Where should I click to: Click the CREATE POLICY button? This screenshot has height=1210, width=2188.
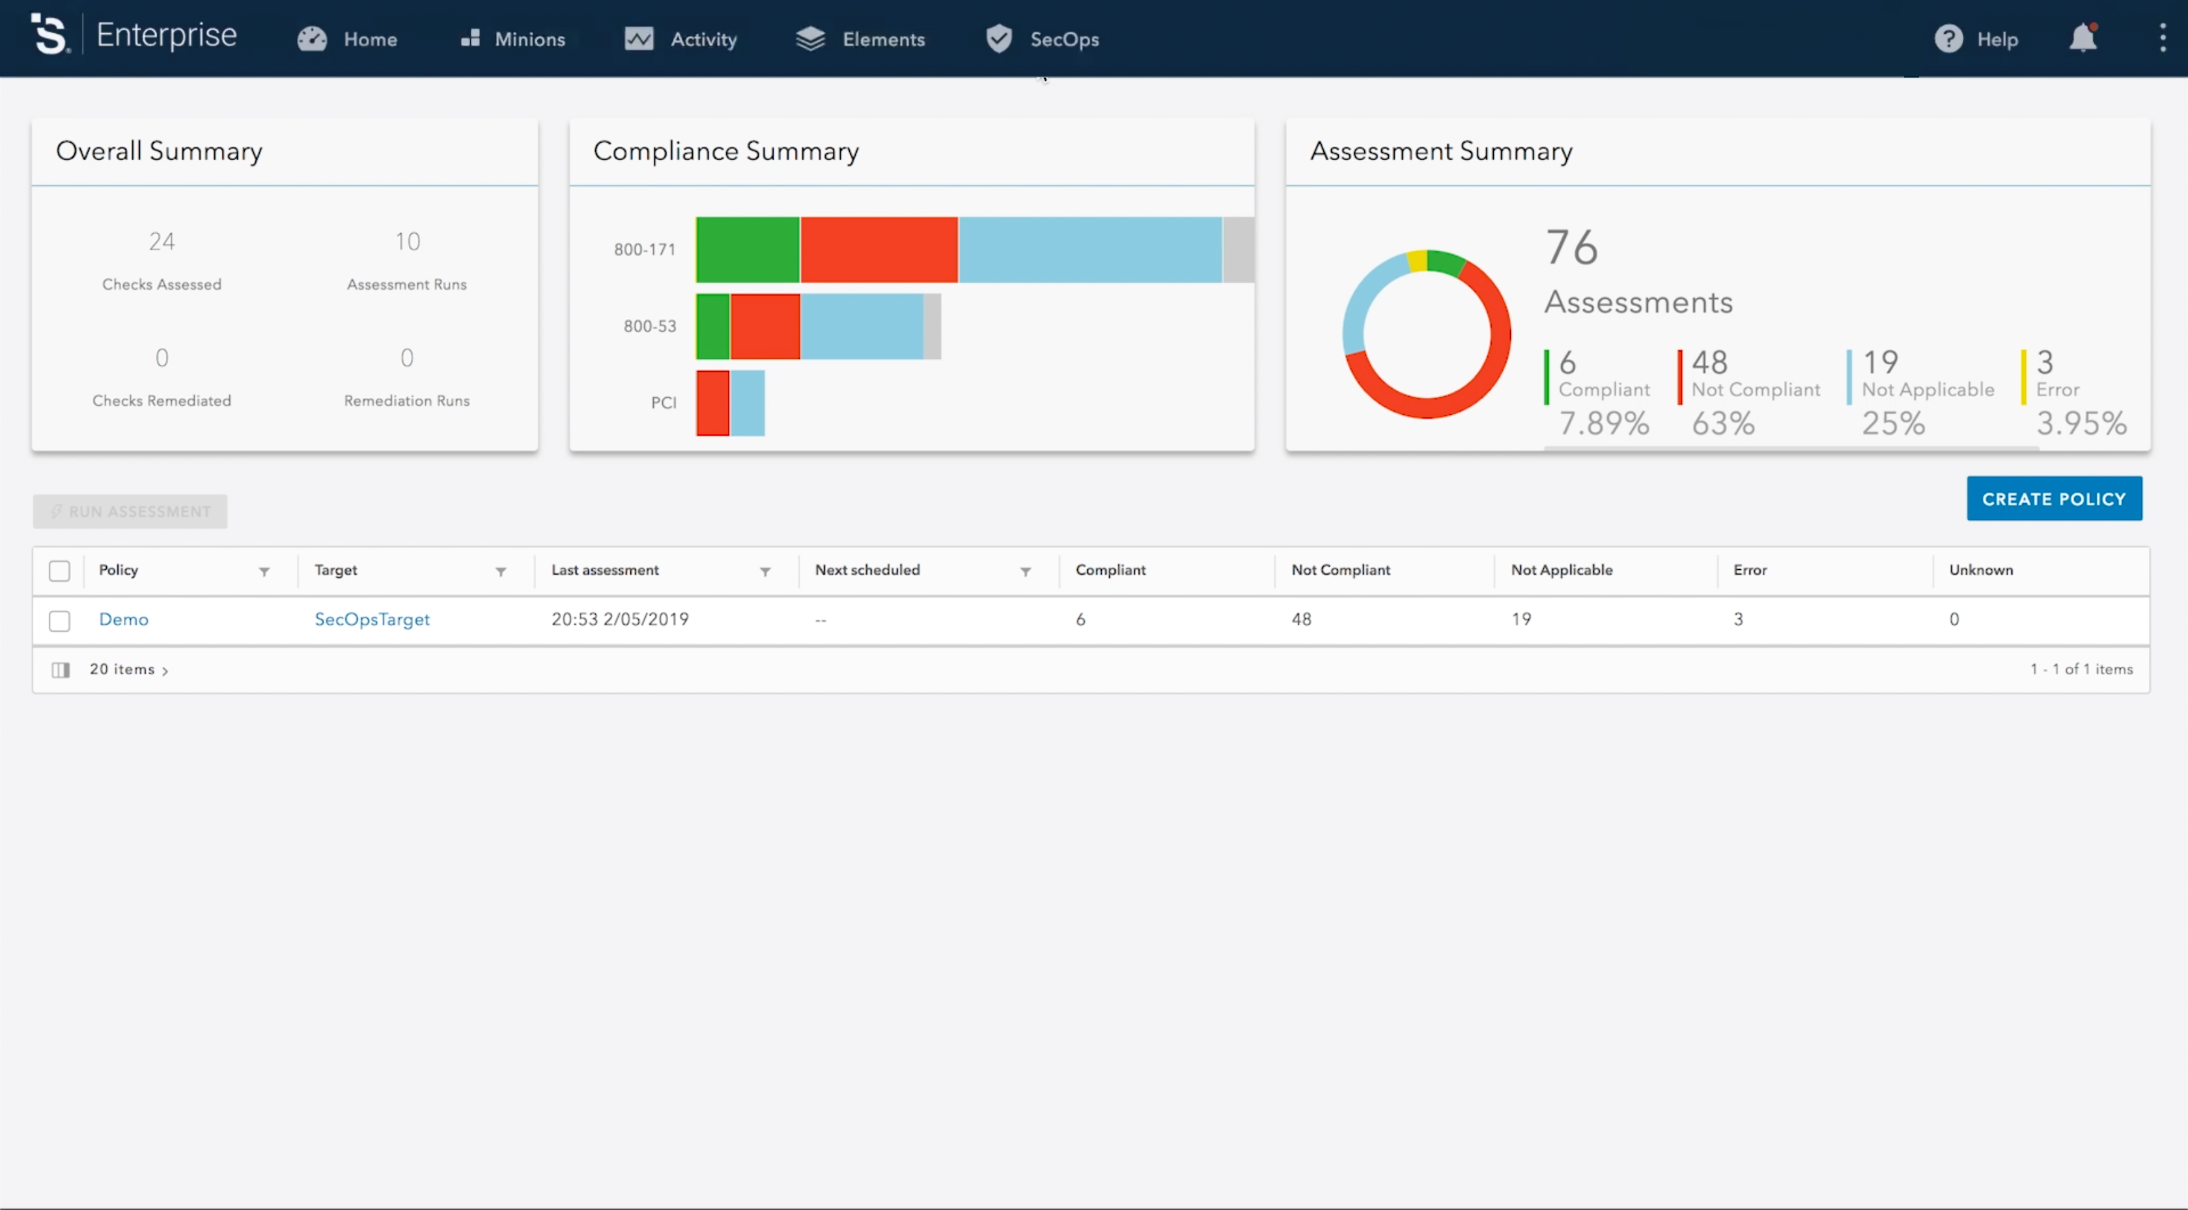click(2054, 499)
